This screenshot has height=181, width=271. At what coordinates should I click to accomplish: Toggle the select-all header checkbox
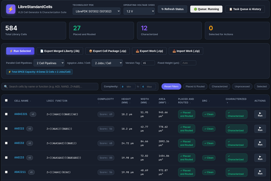(6, 101)
